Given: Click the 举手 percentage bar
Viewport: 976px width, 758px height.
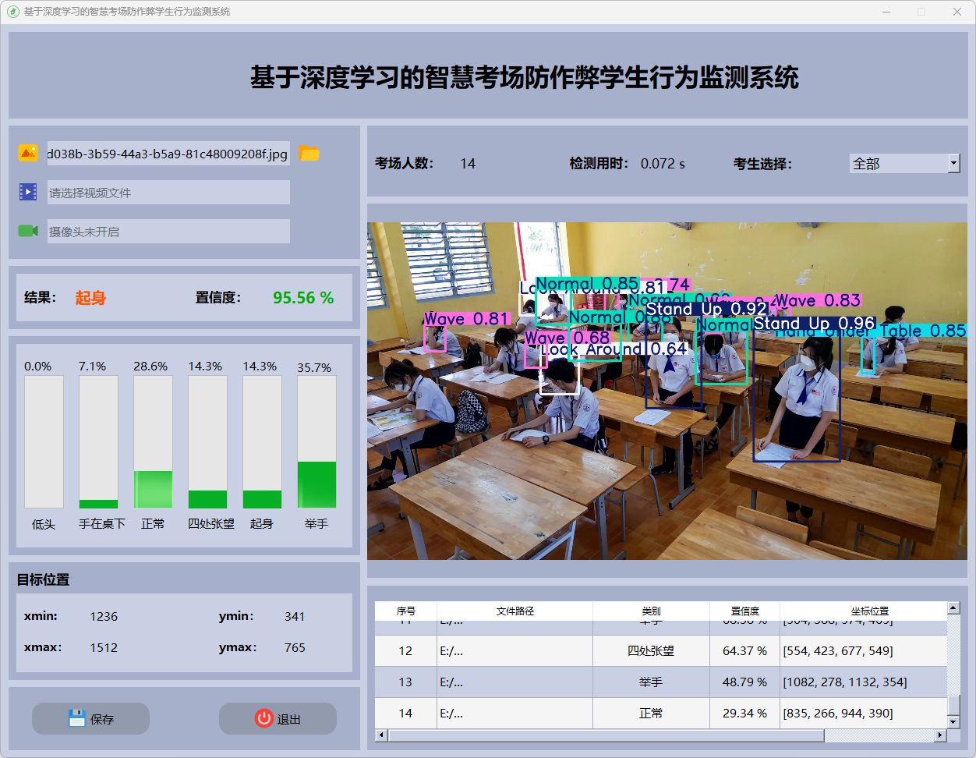Looking at the screenshot, I should 316,441.
